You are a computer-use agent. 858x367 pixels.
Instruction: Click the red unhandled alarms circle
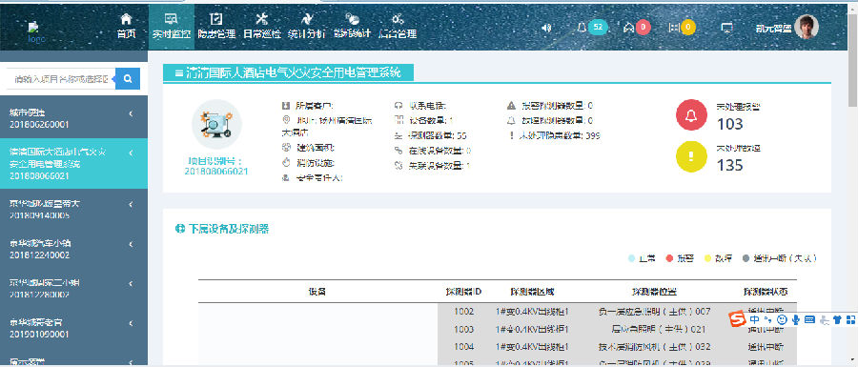692,115
